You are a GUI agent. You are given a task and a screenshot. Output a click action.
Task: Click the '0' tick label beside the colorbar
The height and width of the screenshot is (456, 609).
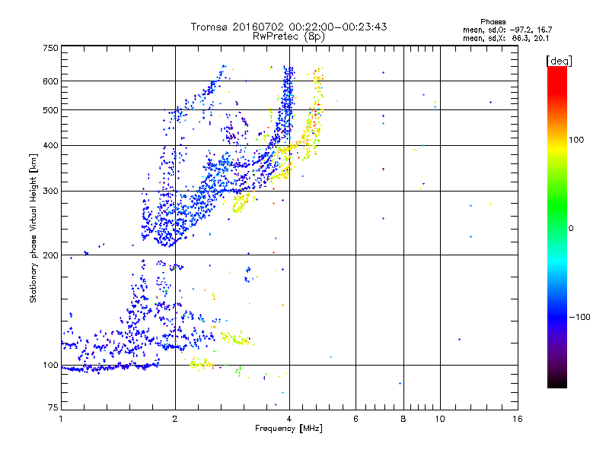tap(571, 229)
